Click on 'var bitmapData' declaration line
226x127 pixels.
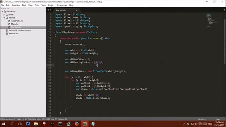click(95, 71)
